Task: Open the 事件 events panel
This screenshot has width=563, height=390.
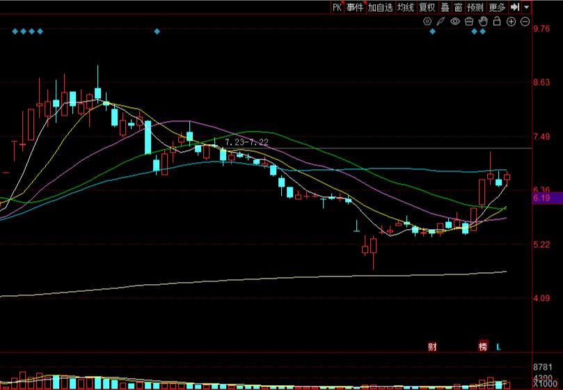Action: point(355,7)
